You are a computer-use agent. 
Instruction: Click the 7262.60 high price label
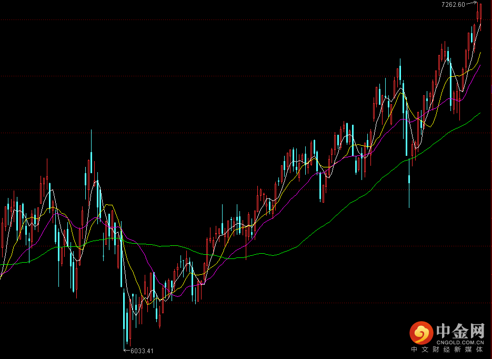453,5
